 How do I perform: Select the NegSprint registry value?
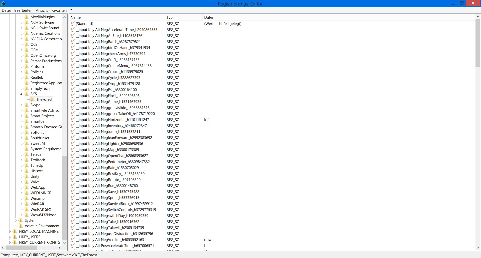tap(109, 198)
